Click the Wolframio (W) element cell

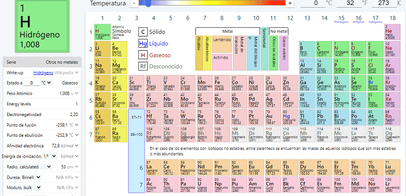pyautogui.click(x=187, y=117)
